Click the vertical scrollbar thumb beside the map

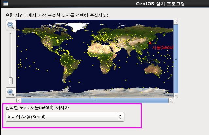tap(176, 59)
